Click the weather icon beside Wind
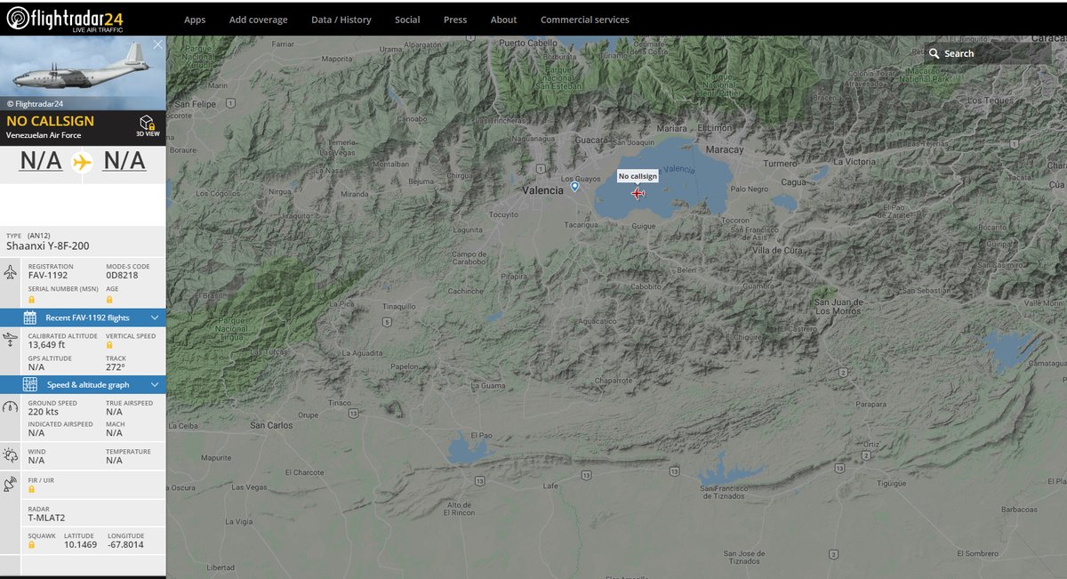 pyautogui.click(x=10, y=455)
